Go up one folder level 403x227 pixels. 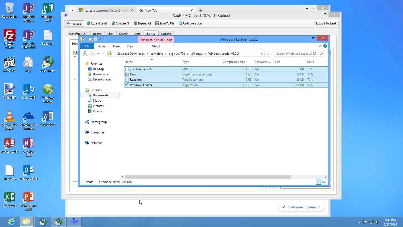[104, 54]
